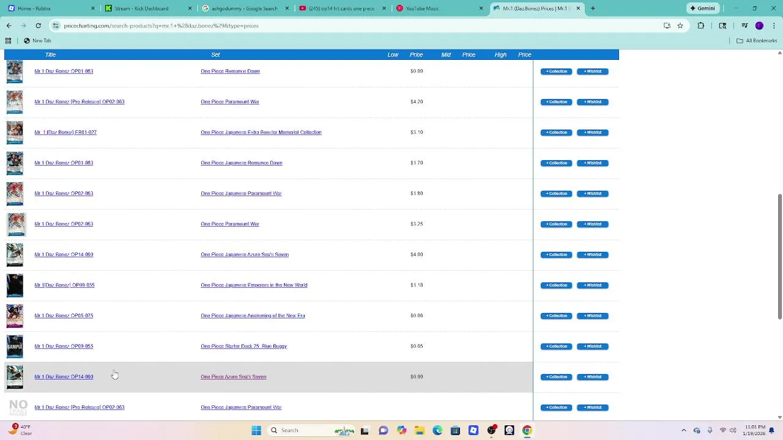Reload the PriceCharting page

coord(38,26)
